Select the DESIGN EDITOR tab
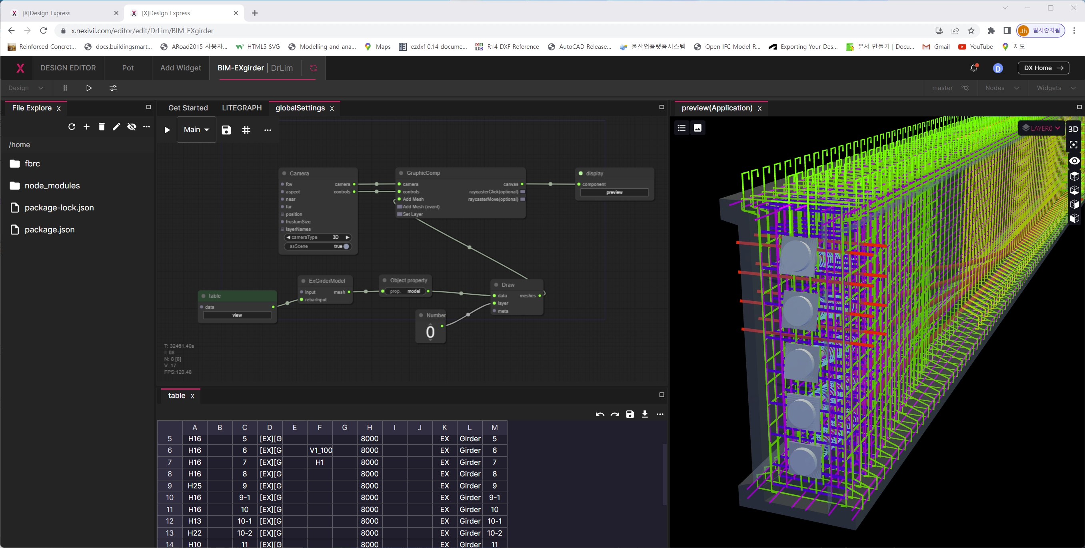Screen dimensions: 1085x548 (x=68, y=68)
